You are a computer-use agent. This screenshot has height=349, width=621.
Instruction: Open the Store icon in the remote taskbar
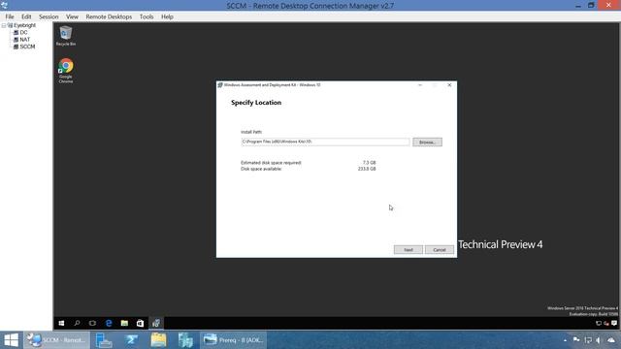point(140,323)
